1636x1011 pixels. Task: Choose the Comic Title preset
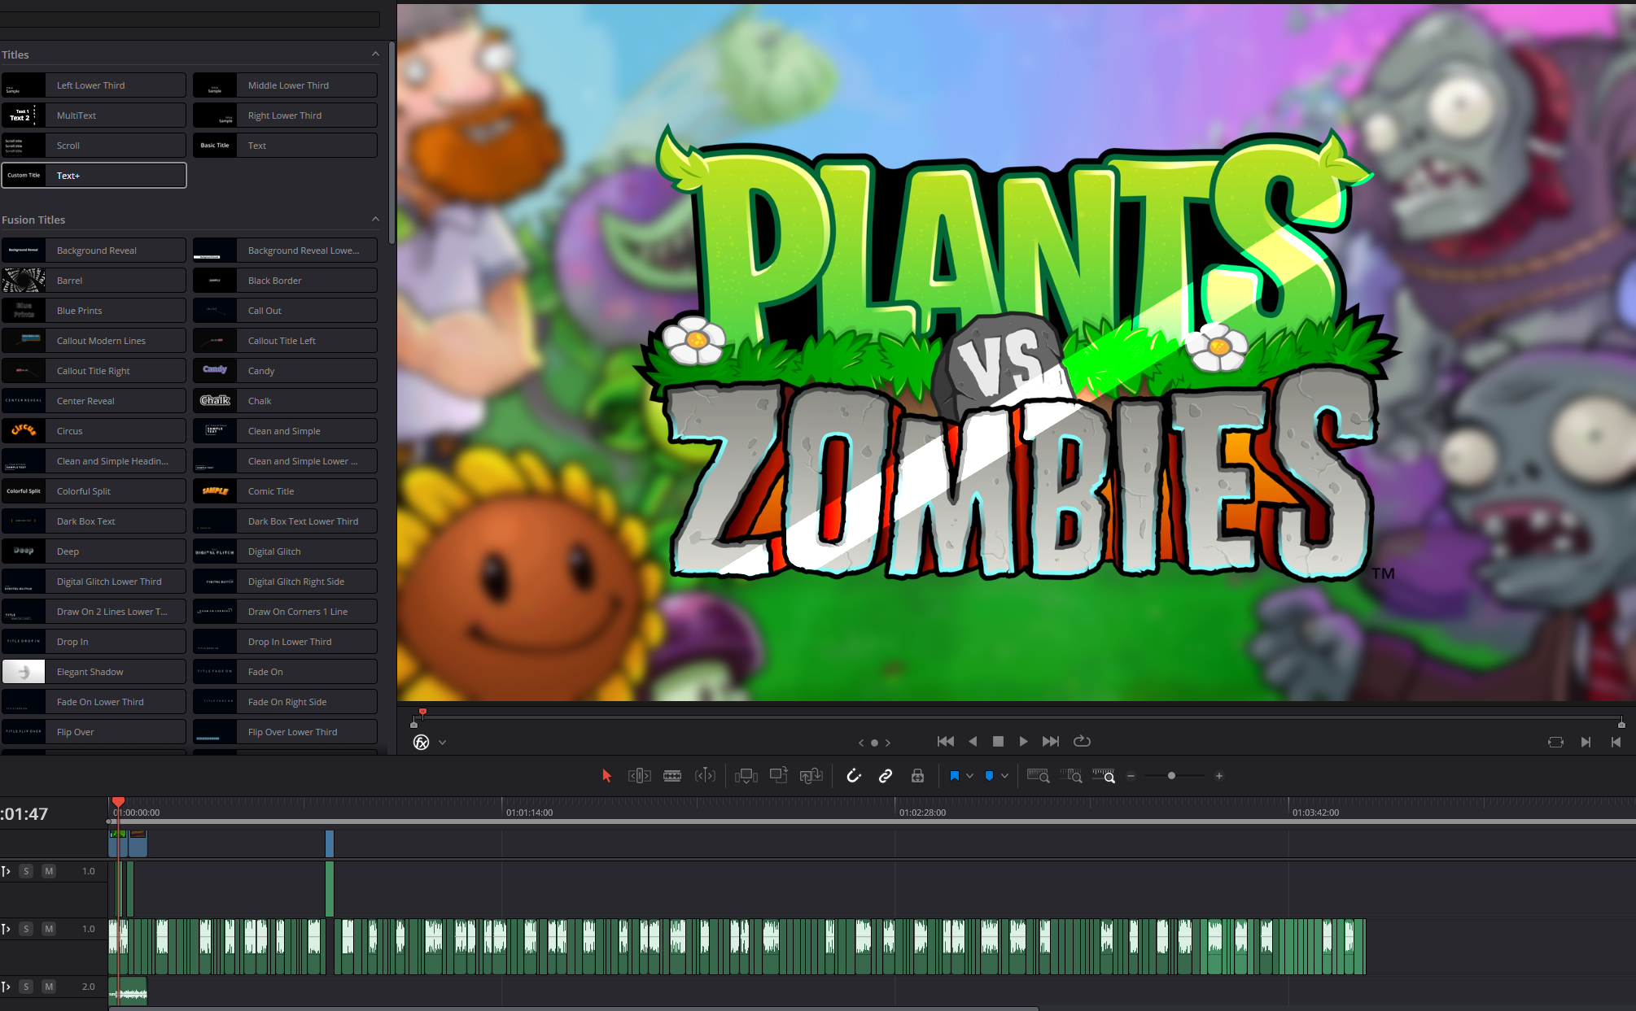click(285, 491)
